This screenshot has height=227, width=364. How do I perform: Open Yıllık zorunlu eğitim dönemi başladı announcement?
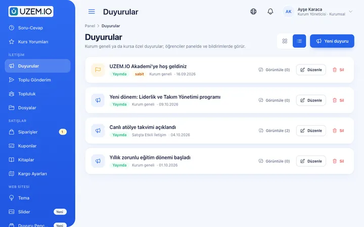(150, 157)
